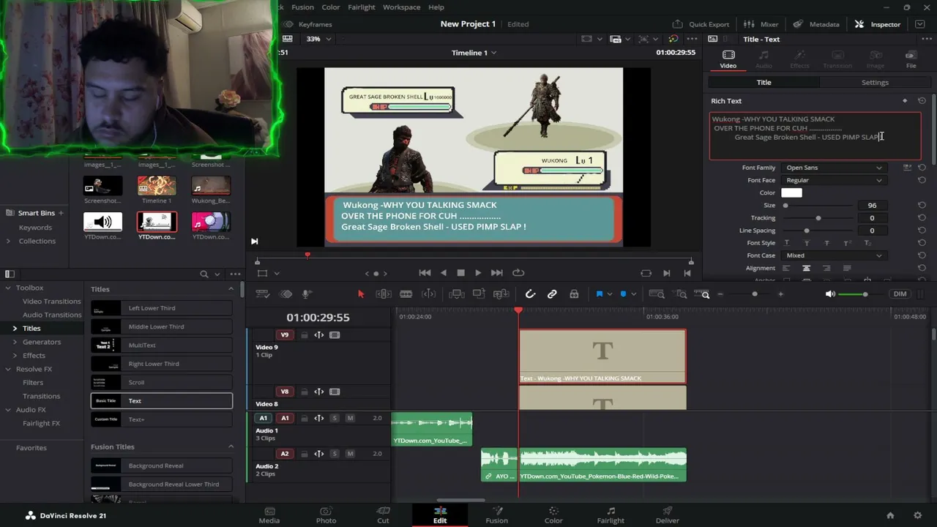Image resolution: width=937 pixels, height=527 pixels.
Task: Click the Detail Zoom icon
Action: [x=682, y=294]
